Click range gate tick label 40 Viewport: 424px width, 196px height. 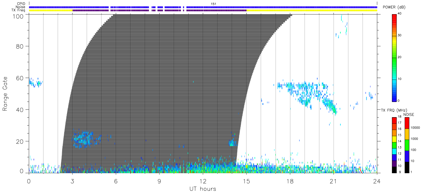pos(19,110)
